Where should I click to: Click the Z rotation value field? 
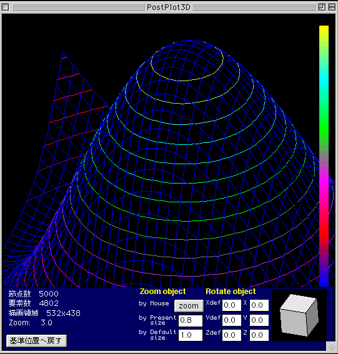pyautogui.click(x=259, y=335)
